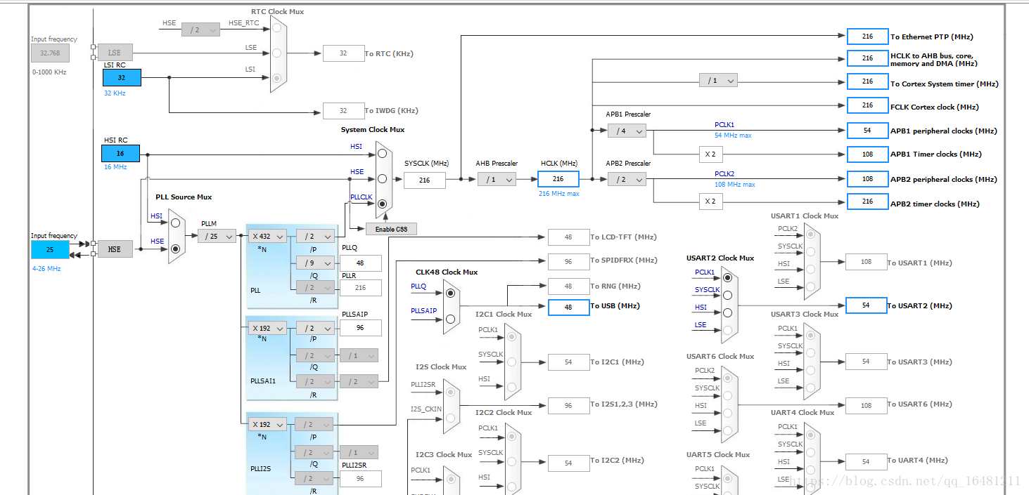Click the Enable CSS button
1029x495 pixels.
391,229
